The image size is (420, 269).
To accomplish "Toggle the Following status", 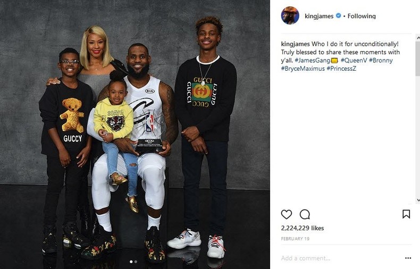I will [x=362, y=16].
